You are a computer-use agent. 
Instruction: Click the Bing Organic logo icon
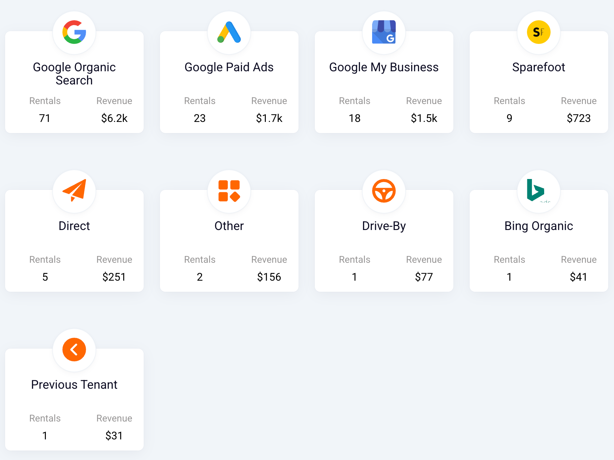(x=536, y=190)
